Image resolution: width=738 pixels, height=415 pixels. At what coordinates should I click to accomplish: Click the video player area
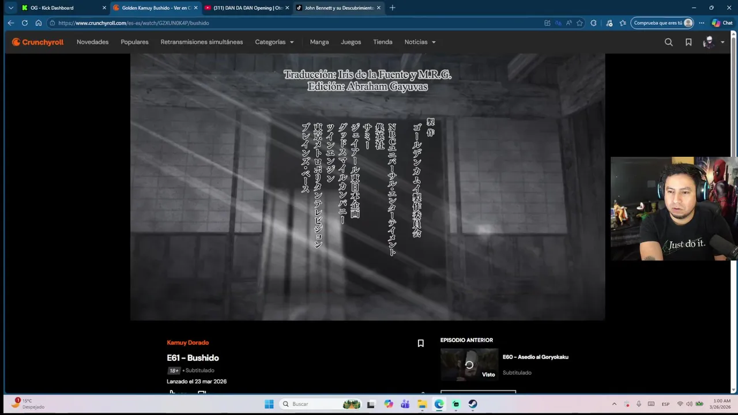tap(367, 187)
